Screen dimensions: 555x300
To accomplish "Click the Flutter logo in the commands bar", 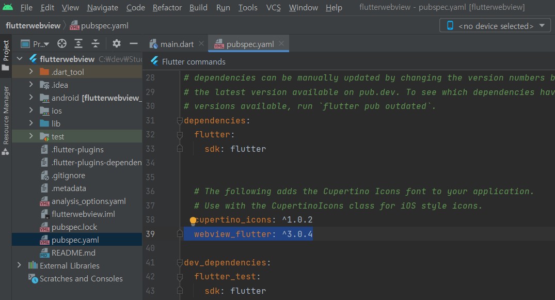I will pos(154,61).
